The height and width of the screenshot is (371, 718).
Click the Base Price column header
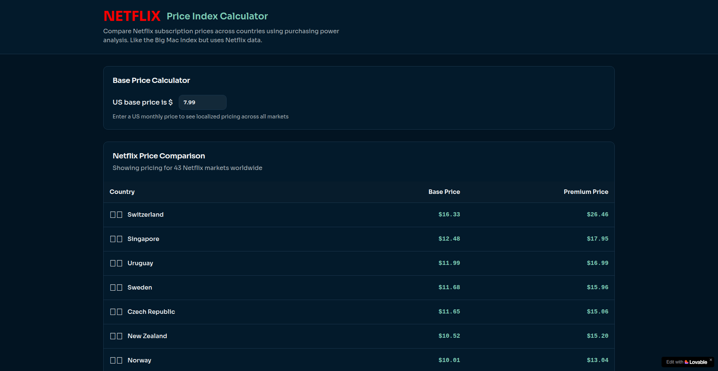(x=444, y=192)
